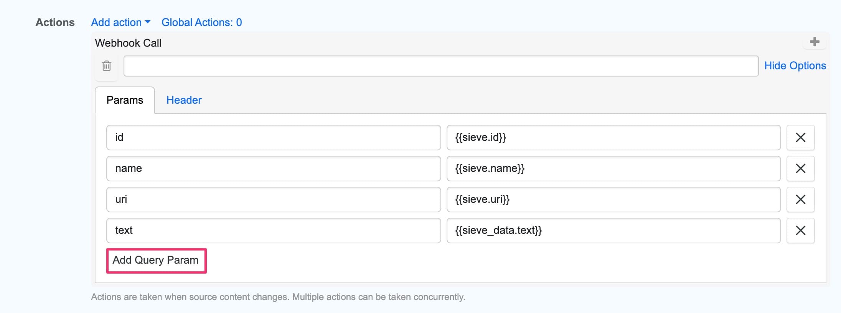Add a new webhook action with plus icon

(x=815, y=42)
